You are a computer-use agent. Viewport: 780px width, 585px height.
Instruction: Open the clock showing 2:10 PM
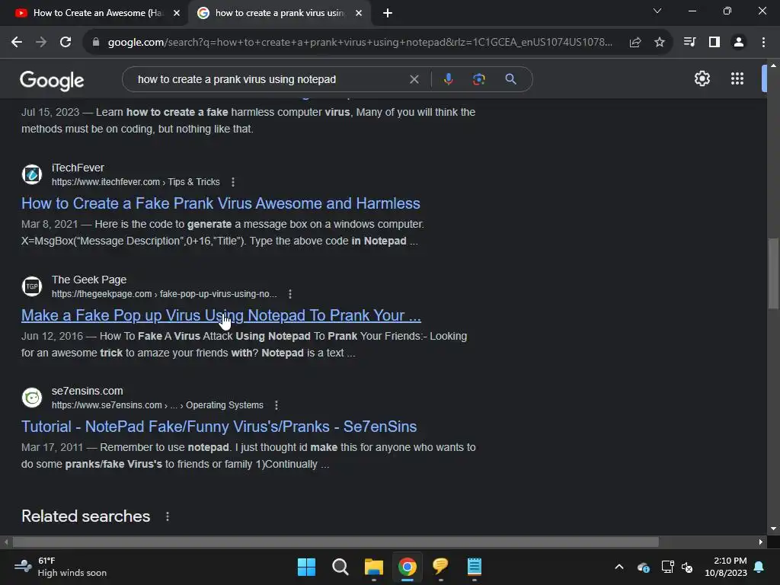tap(726, 567)
